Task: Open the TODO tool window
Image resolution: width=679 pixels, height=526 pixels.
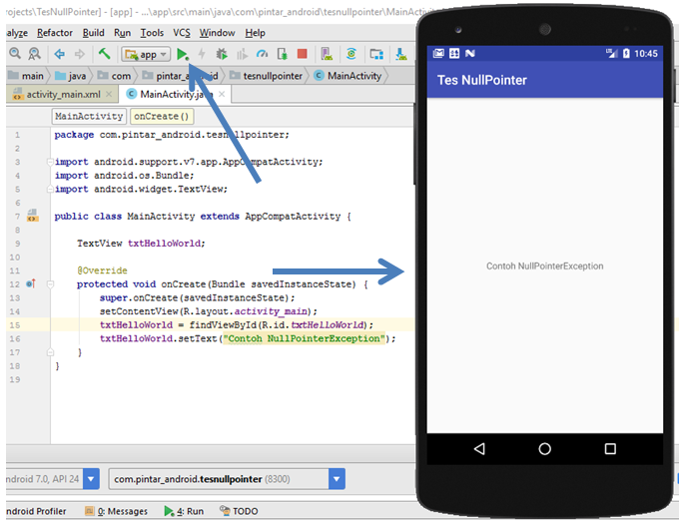Action: tap(239, 511)
